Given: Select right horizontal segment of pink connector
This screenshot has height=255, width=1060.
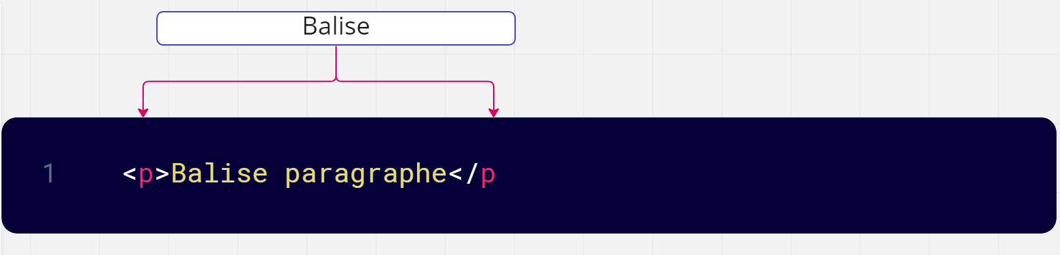Looking at the screenshot, I should pyautogui.click(x=416, y=82).
